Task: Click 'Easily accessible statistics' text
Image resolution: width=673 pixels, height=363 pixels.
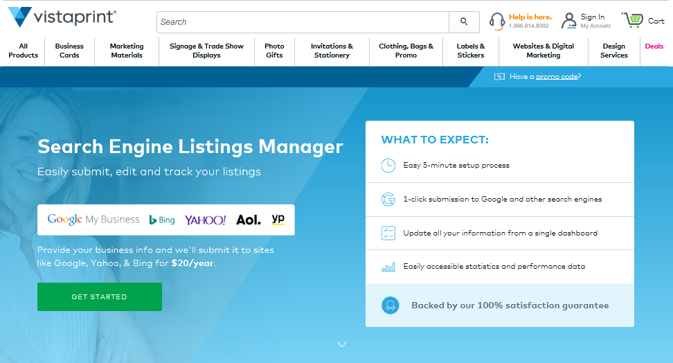Action: tap(494, 266)
